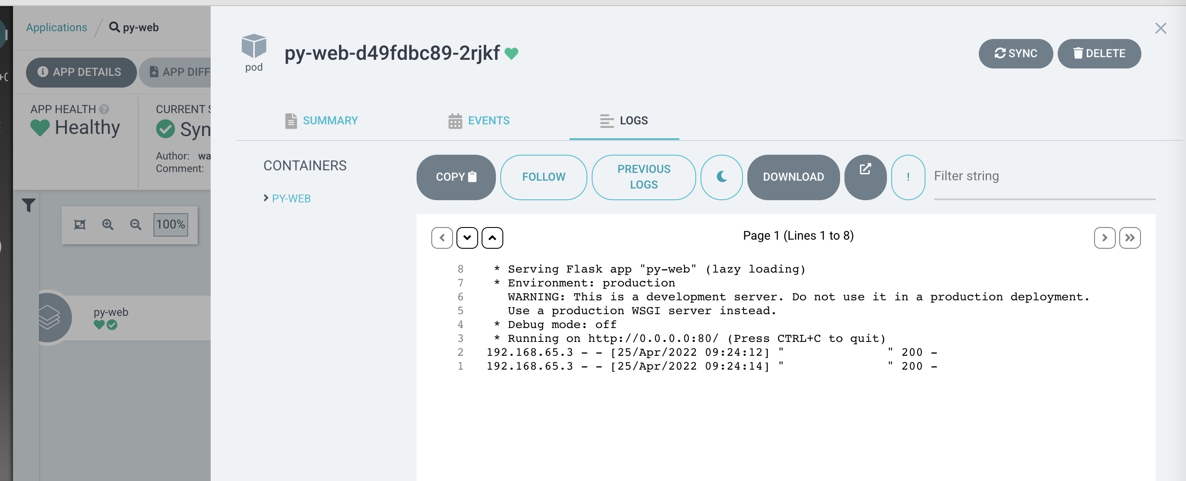Switch to the EVENTS tab
Image resolution: width=1186 pixels, height=481 pixels.
(479, 120)
